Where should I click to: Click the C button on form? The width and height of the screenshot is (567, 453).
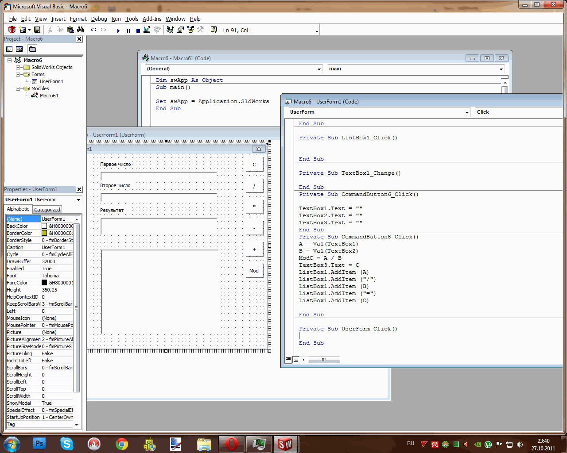pyautogui.click(x=254, y=165)
